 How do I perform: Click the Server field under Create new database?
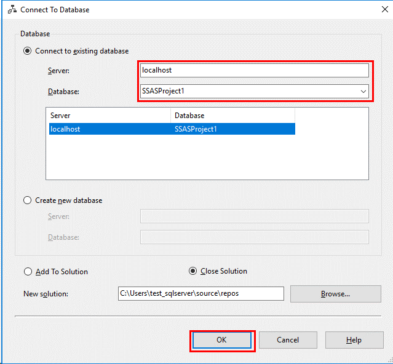click(x=254, y=216)
